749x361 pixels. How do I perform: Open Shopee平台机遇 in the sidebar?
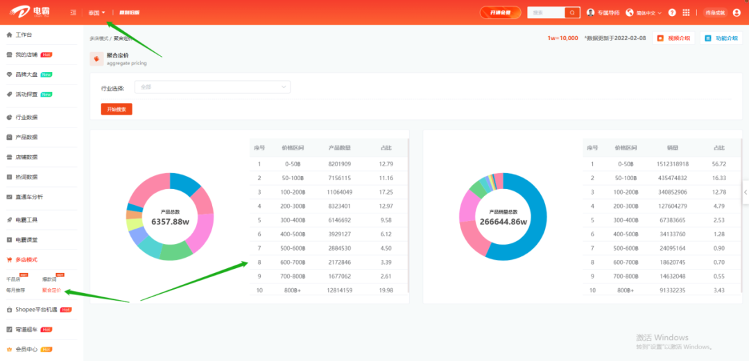[37, 310]
